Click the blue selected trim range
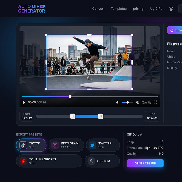Screen dimensions: 182x182 tap(86, 116)
